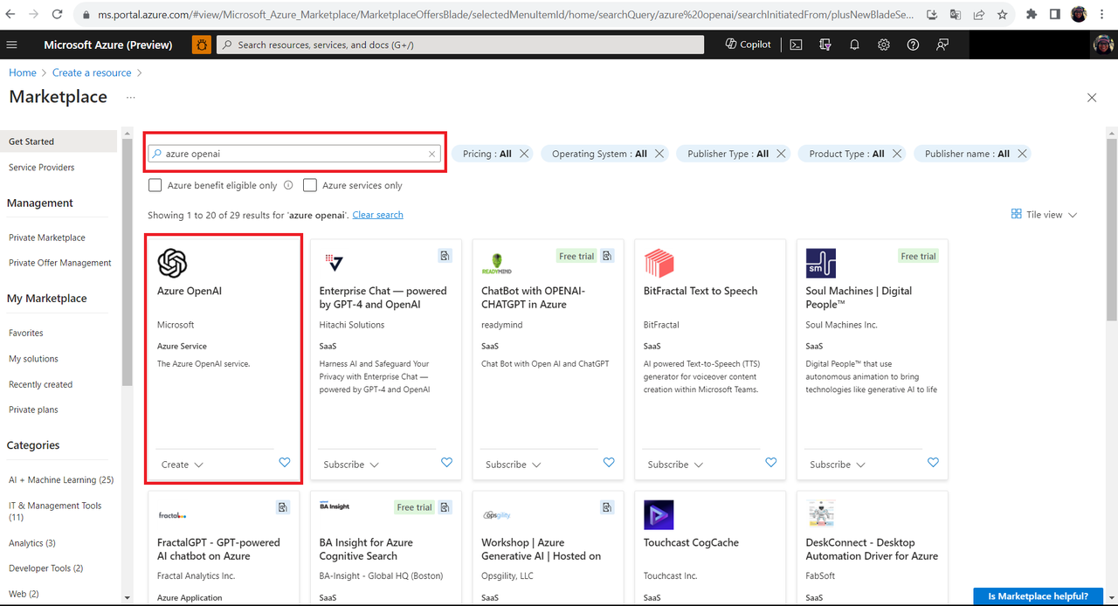
Task: Filter by AI + Machine Learning (25)
Action: (x=61, y=479)
